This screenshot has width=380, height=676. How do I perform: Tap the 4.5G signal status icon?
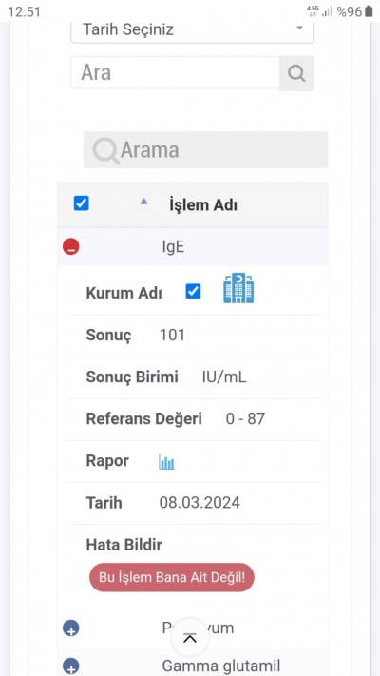313,11
